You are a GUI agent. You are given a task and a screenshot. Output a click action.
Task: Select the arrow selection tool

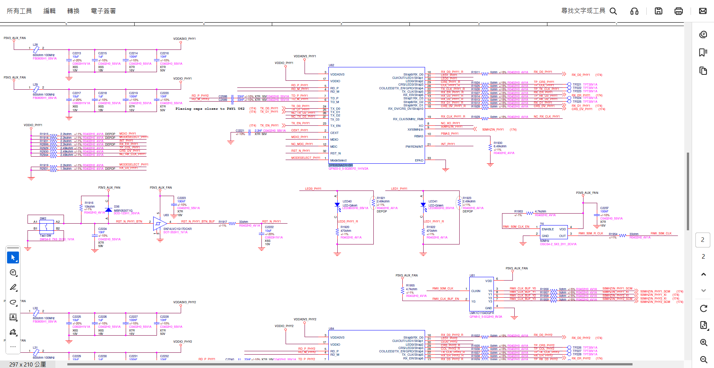[13, 257]
